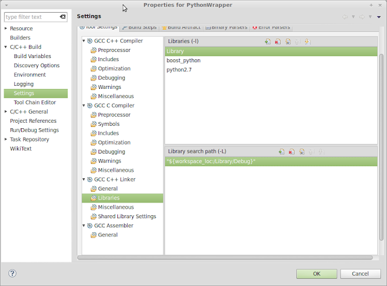This screenshot has height=286, width=387.
Task: Collapse the GCC C++ Compiler node
Action: (83, 41)
